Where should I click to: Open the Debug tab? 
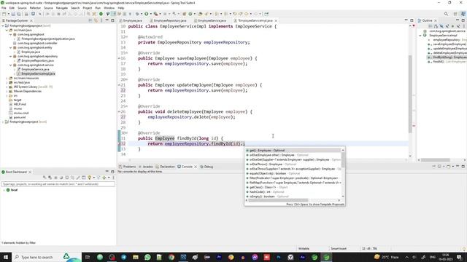click(x=207, y=167)
